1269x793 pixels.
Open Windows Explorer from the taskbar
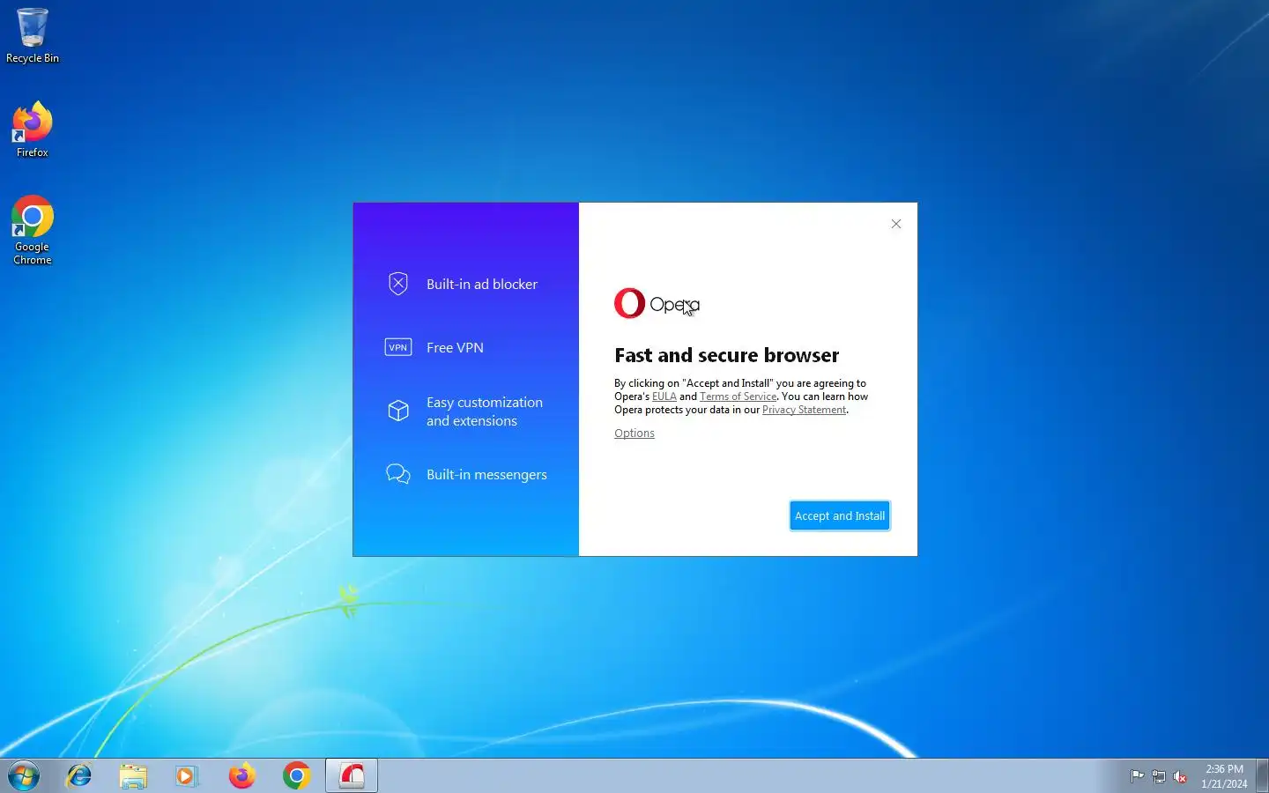click(x=133, y=776)
